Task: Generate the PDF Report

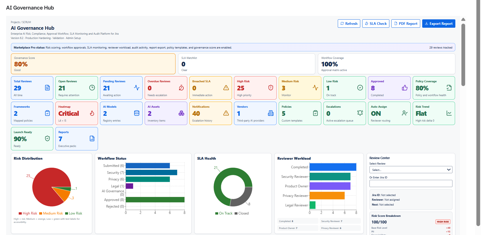Action: point(406,24)
